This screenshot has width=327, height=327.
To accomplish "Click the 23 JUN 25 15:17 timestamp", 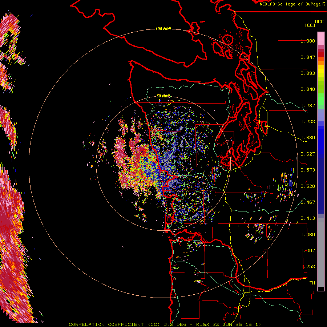I will (237, 324).
